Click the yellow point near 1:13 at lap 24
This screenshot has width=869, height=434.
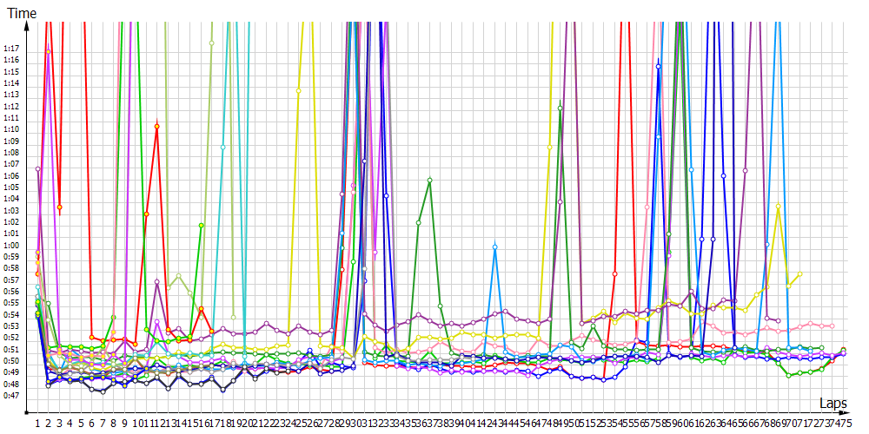299,90
